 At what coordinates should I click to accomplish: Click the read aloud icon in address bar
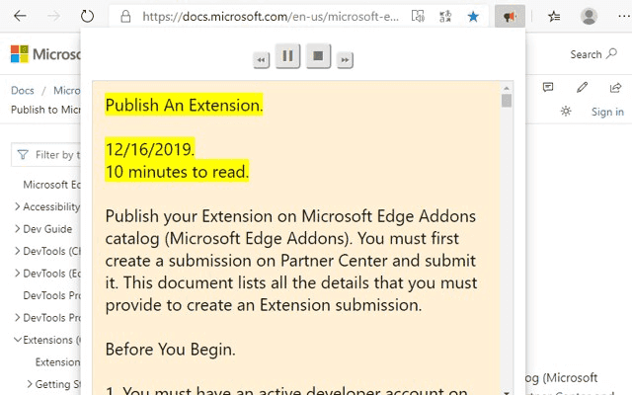[418, 17]
